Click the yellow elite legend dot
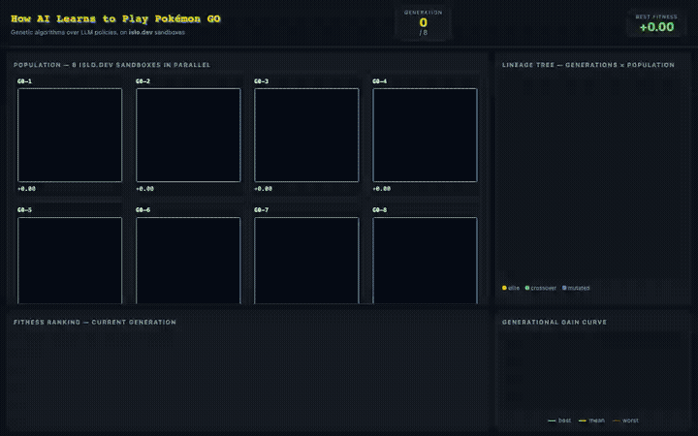 coord(504,288)
